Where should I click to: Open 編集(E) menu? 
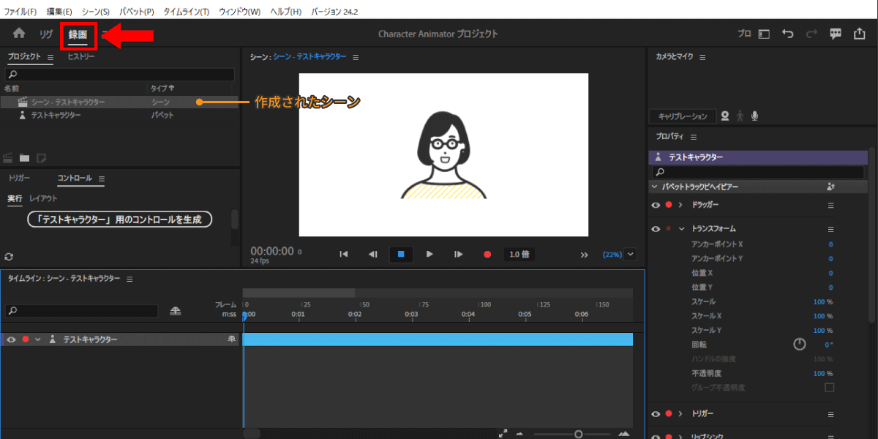tap(59, 12)
